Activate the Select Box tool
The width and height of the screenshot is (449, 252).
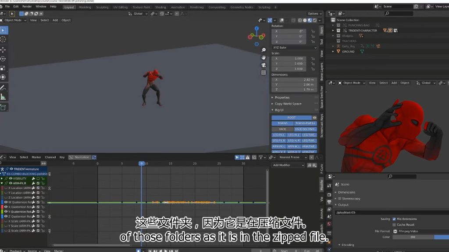[x=3, y=30]
